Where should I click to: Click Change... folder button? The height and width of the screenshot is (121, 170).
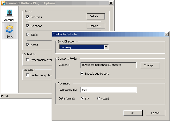click(x=150, y=65)
